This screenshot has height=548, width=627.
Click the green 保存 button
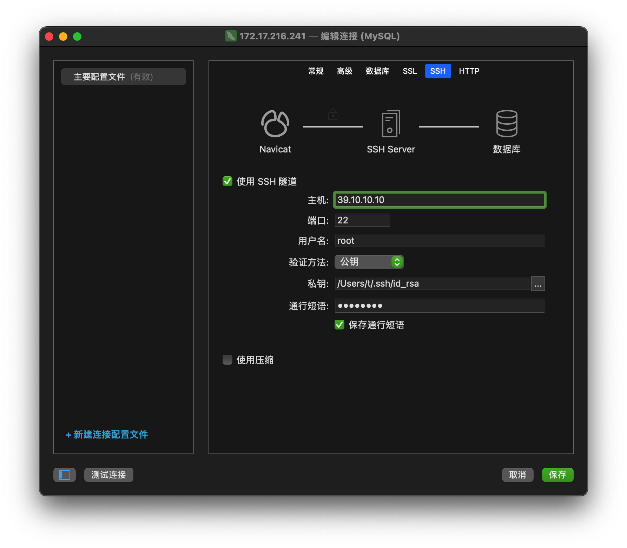(x=557, y=475)
